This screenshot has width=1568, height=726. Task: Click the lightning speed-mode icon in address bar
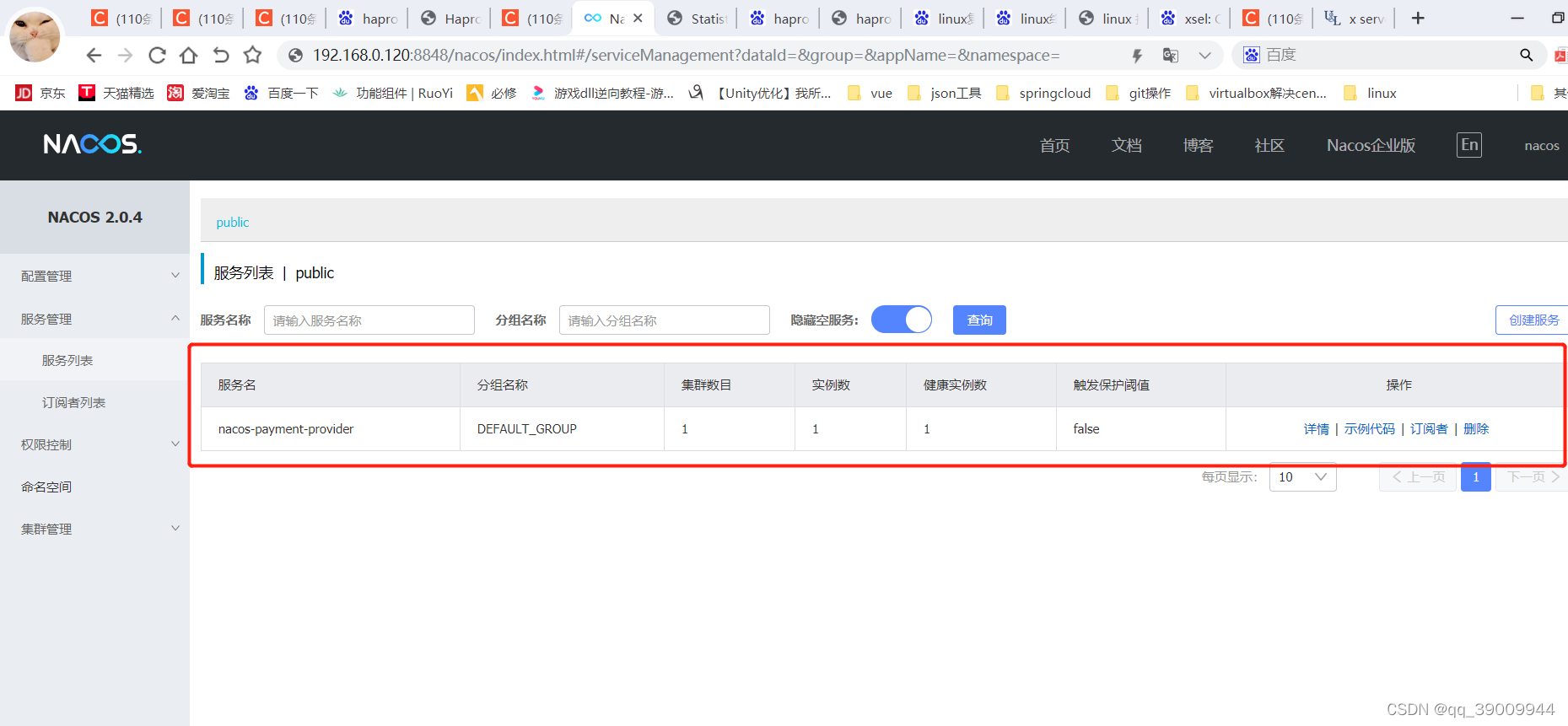[1136, 56]
